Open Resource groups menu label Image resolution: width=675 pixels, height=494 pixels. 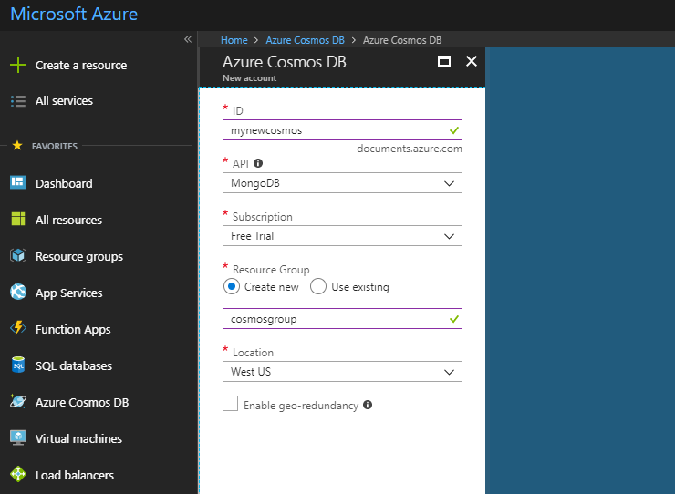(79, 256)
